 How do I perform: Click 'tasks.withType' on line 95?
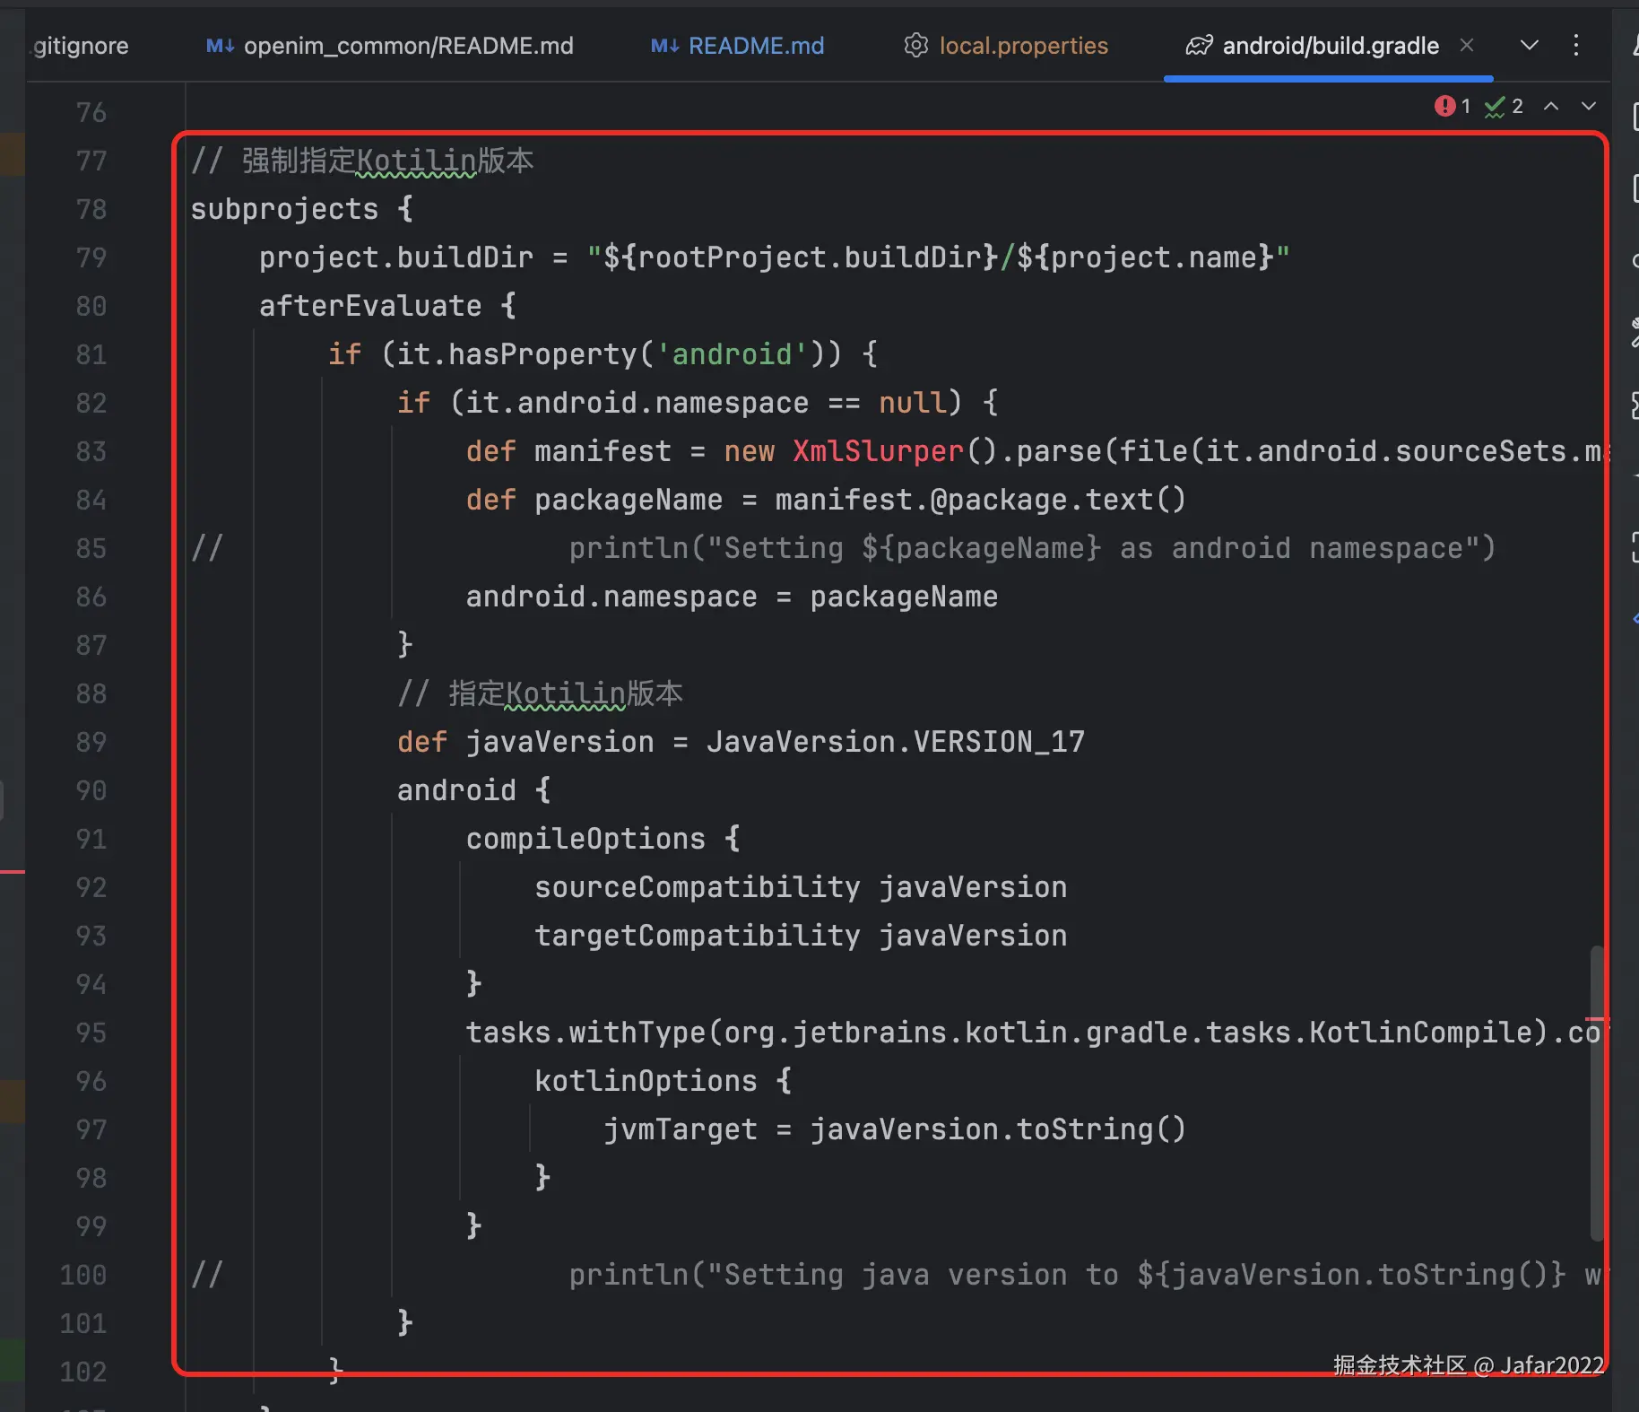pyautogui.click(x=585, y=1033)
